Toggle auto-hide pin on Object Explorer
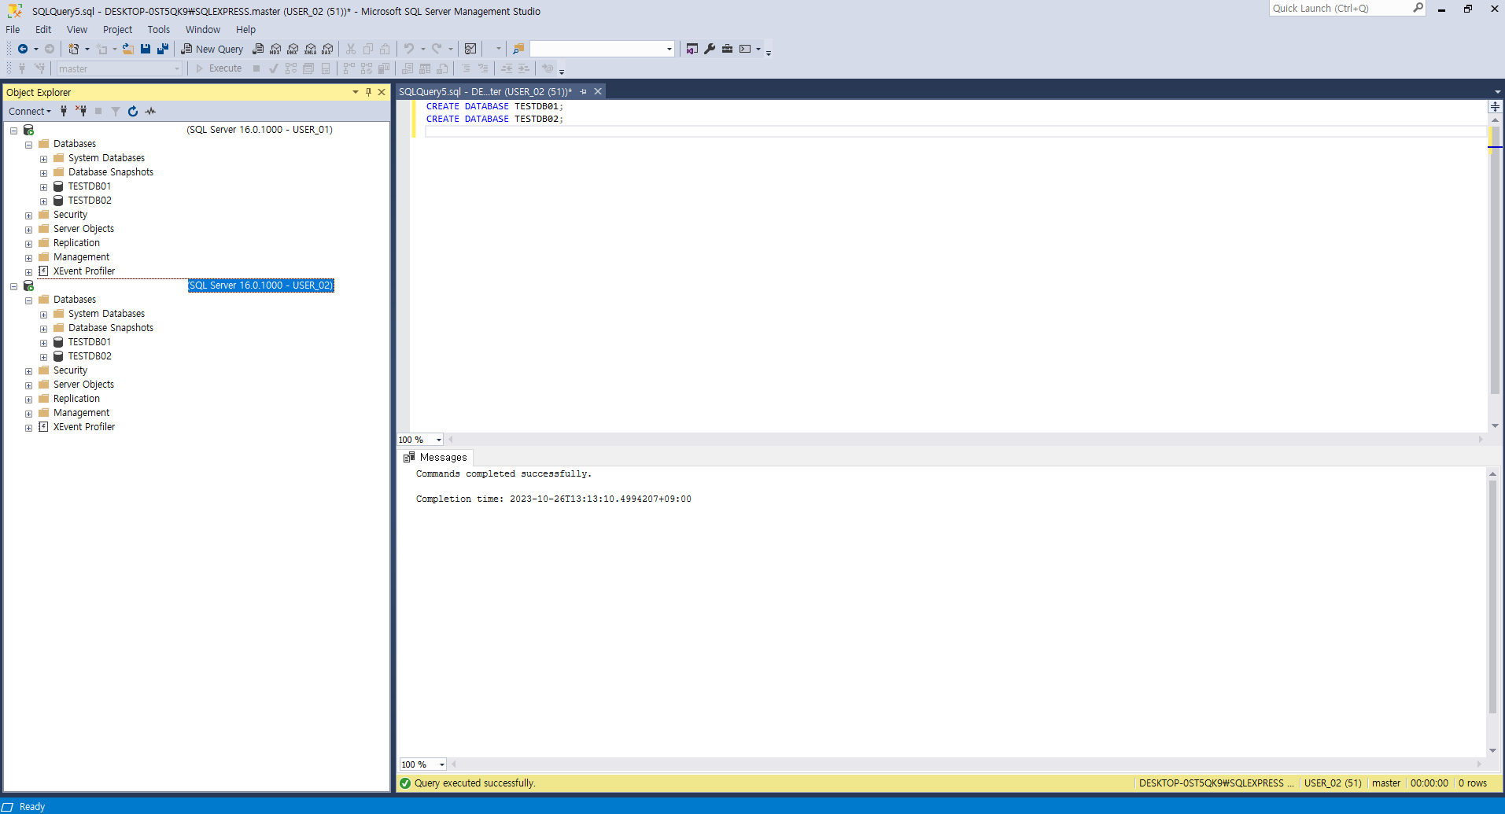This screenshot has width=1505, height=814. coord(368,92)
